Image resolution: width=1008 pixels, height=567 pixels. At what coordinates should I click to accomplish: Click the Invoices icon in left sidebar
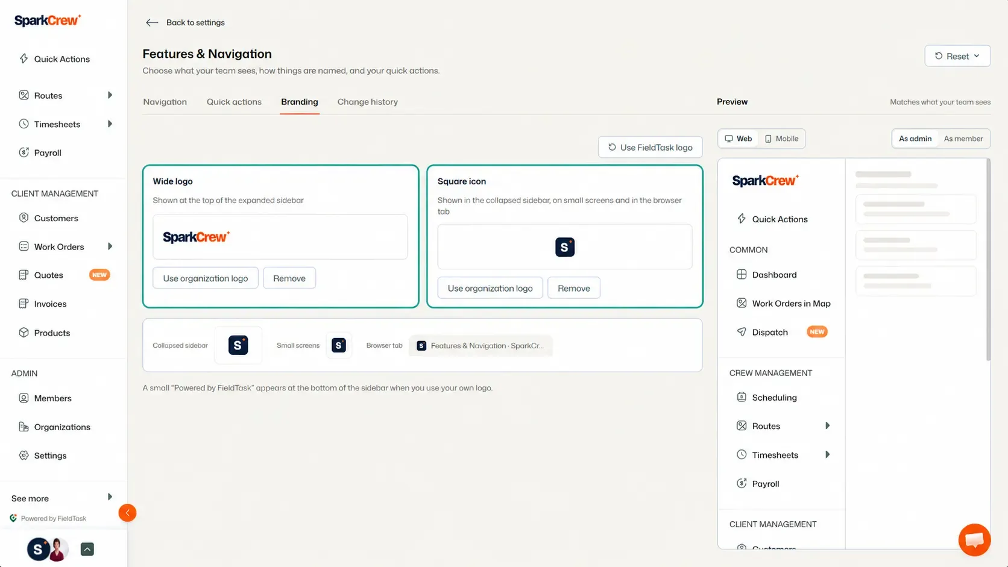(24, 304)
